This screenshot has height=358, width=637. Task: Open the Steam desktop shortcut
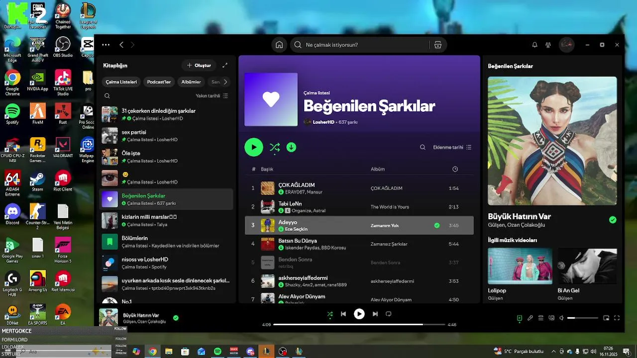point(37,181)
